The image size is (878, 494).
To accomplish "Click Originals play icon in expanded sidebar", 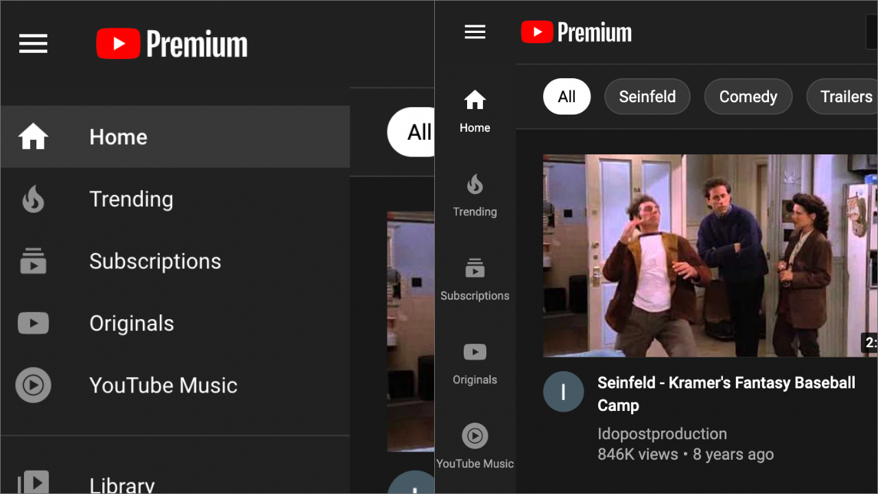I will (33, 323).
